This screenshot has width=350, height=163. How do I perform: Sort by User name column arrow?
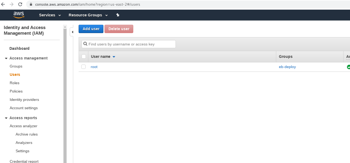tap(114, 57)
